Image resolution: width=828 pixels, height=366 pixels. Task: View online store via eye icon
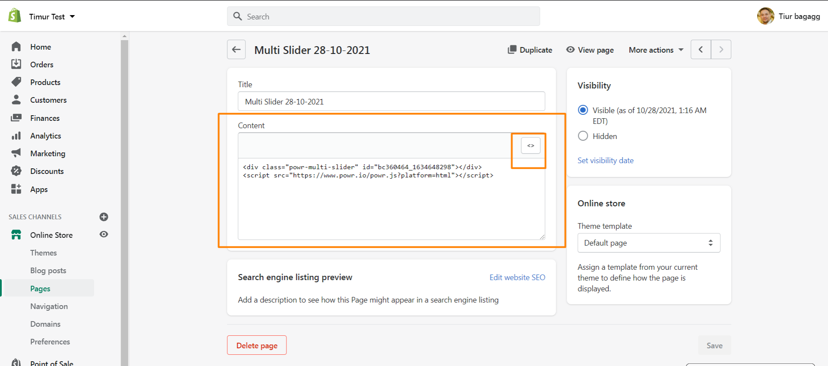click(104, 234)
